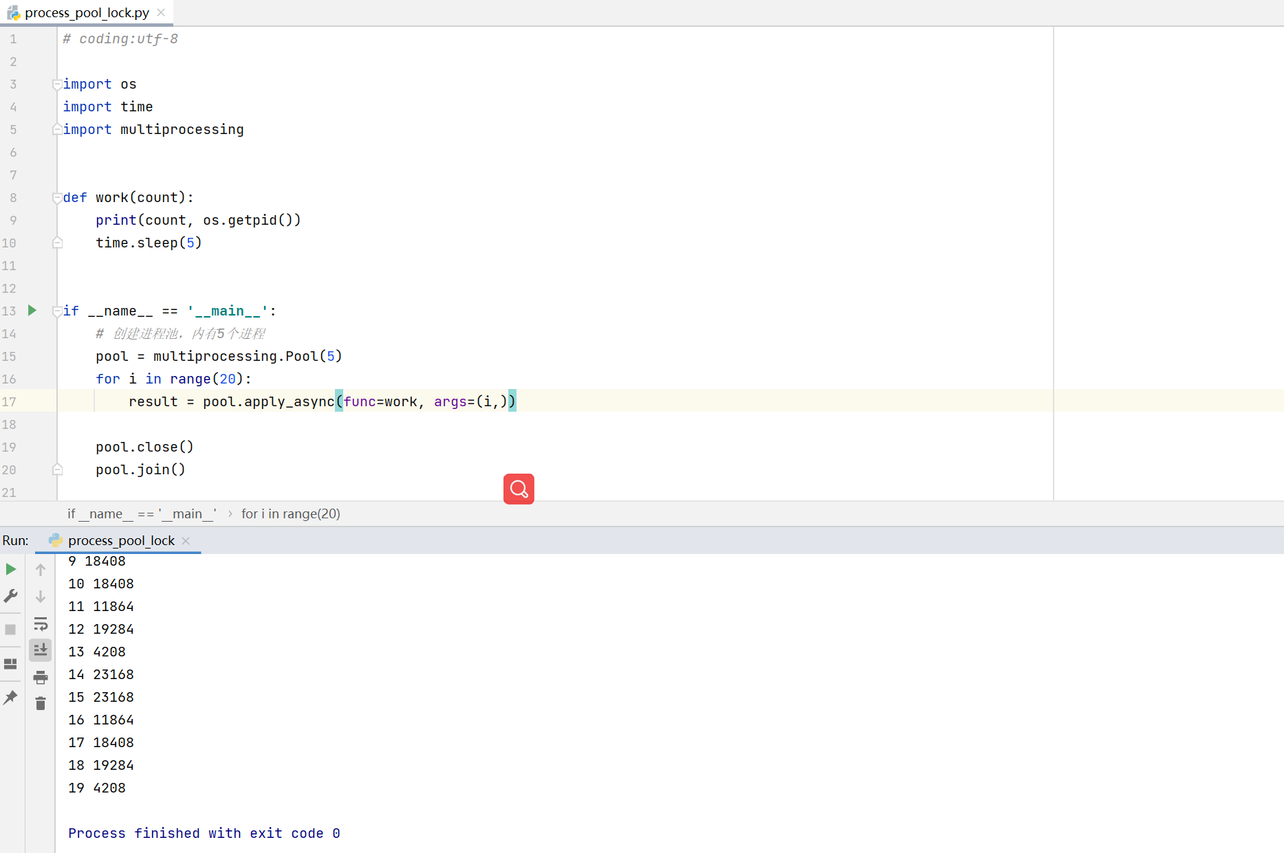Click the down stack trace arrow
The image size is (1284, 853).
pos(41,597)
